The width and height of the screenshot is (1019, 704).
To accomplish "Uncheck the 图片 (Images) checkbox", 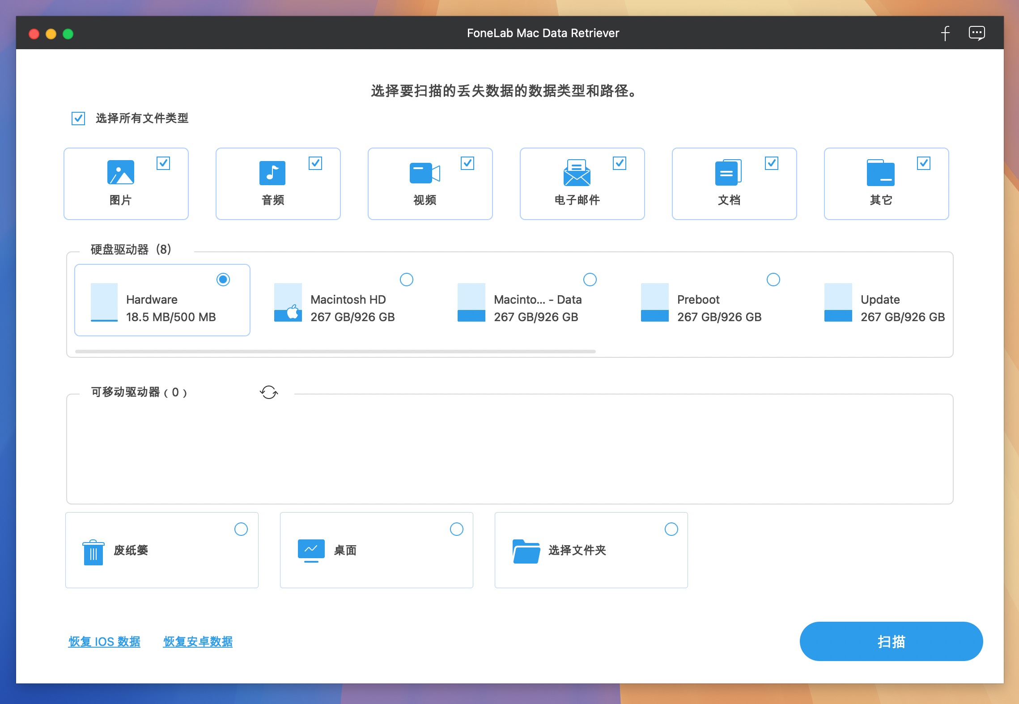I will [x=163, y=163].
